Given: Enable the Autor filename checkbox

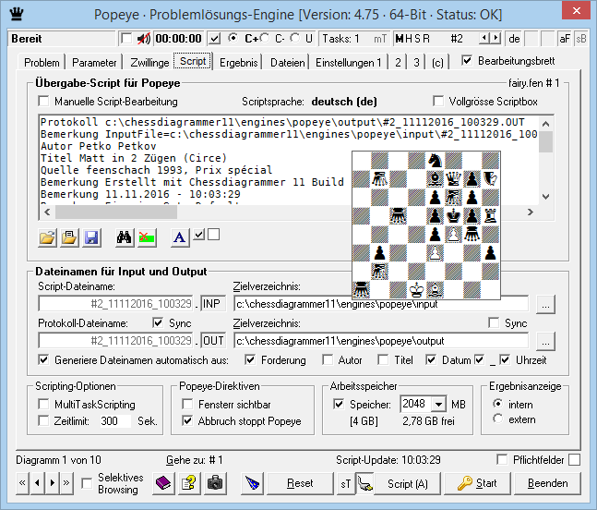Looking at the screenshot, I should [328, 359].
